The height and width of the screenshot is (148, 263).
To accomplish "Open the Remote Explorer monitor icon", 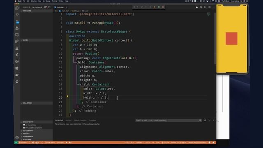I will point(17,35).
